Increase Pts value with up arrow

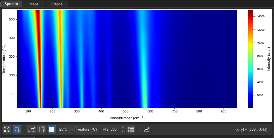coord(123,127)
